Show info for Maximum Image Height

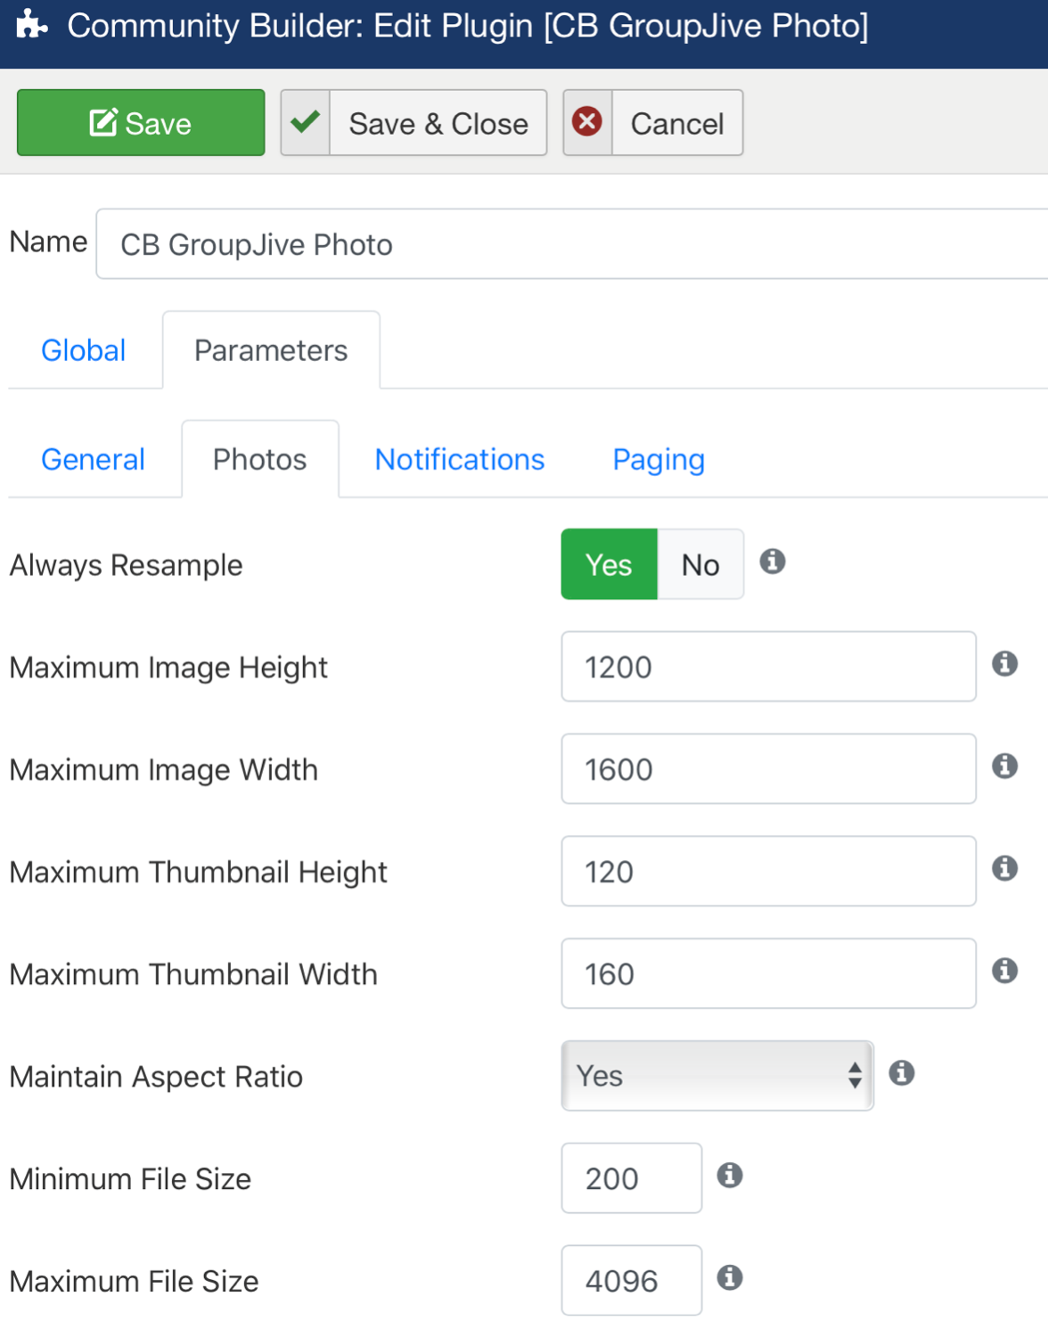tap(1005, 663)
